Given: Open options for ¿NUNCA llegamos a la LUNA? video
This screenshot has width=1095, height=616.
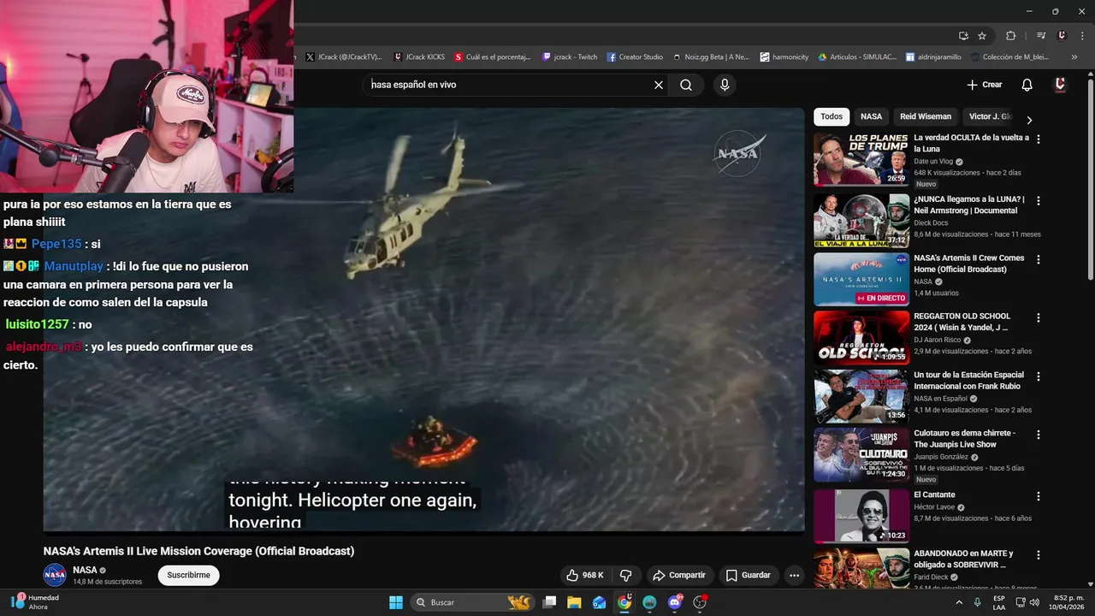Looking at the screenshot, I should click(1039, 201).
